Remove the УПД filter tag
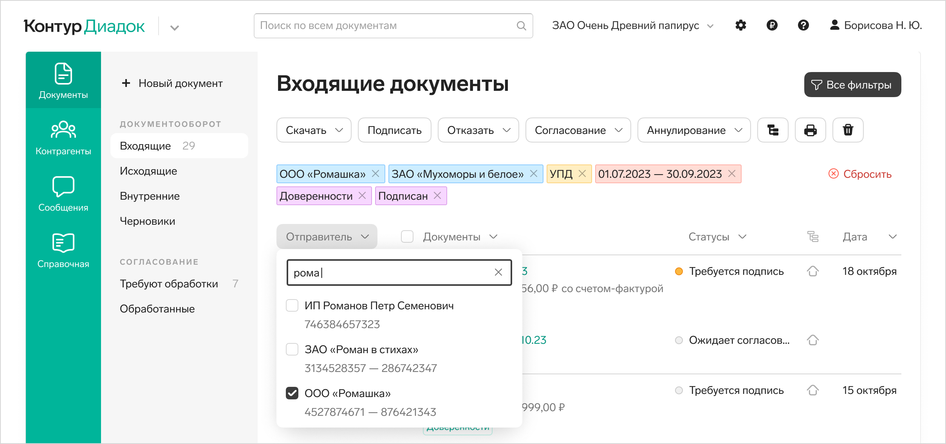Viewport: 946px width, 444px height. (x=582, y=173)
